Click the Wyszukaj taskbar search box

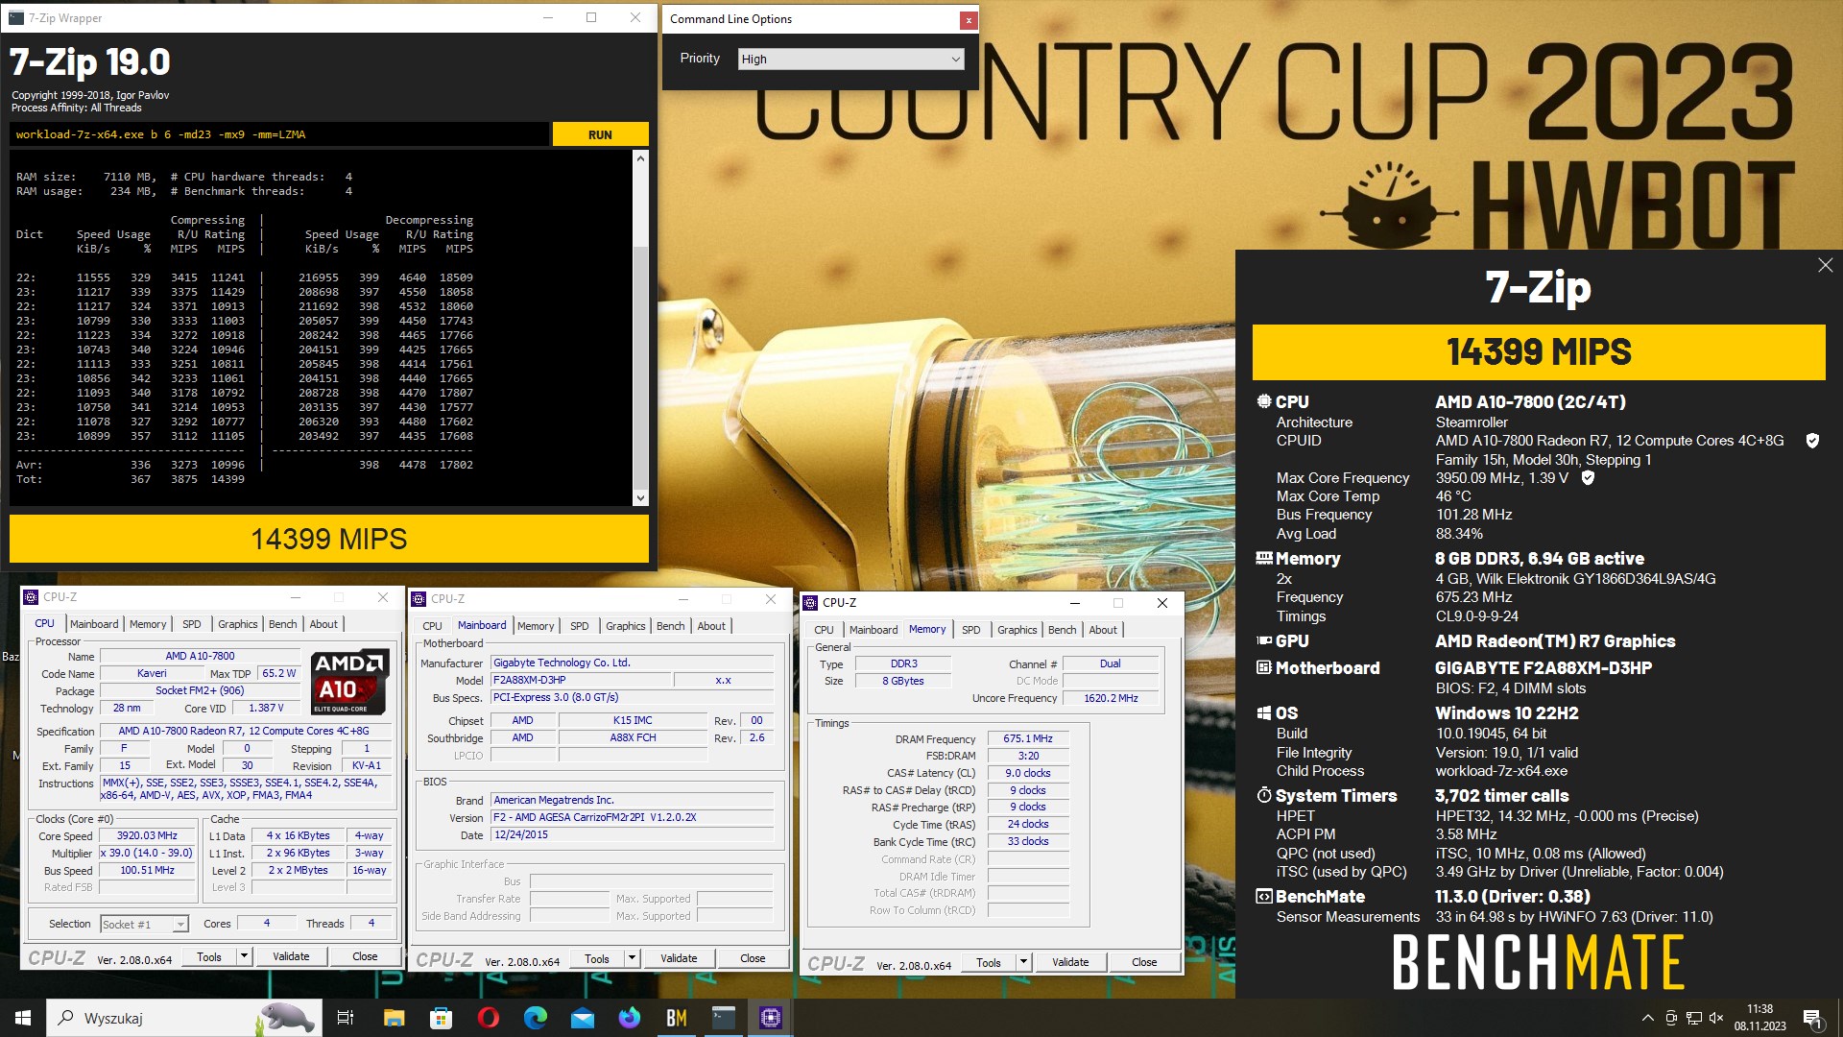click(x=182, y=1018)
